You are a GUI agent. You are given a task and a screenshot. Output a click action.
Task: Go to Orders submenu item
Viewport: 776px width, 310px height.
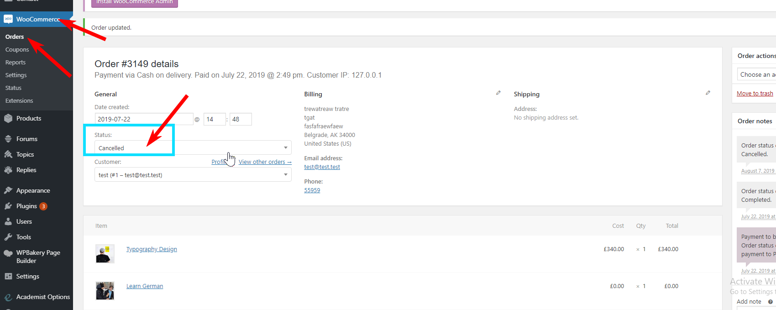click(x=15, y=37)
